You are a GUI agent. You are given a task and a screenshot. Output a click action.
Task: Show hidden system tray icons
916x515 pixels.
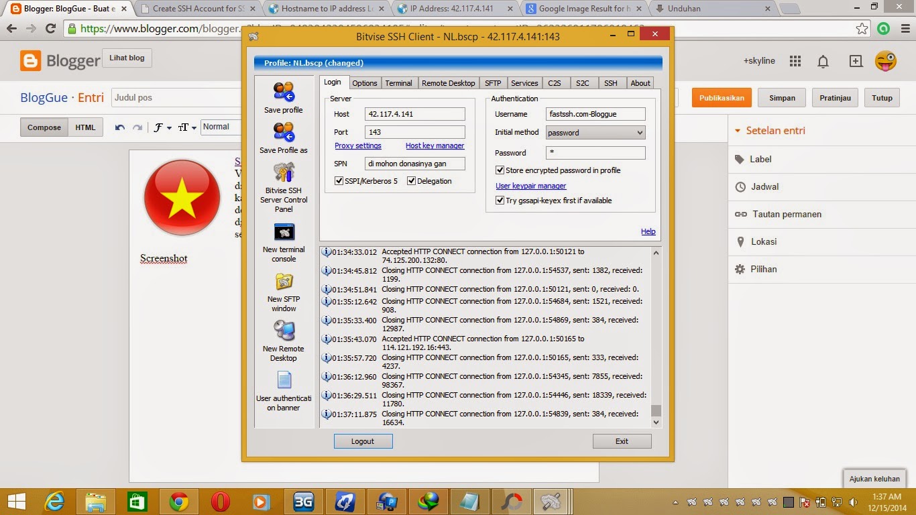pyautogui.click(x=675, y=502)
